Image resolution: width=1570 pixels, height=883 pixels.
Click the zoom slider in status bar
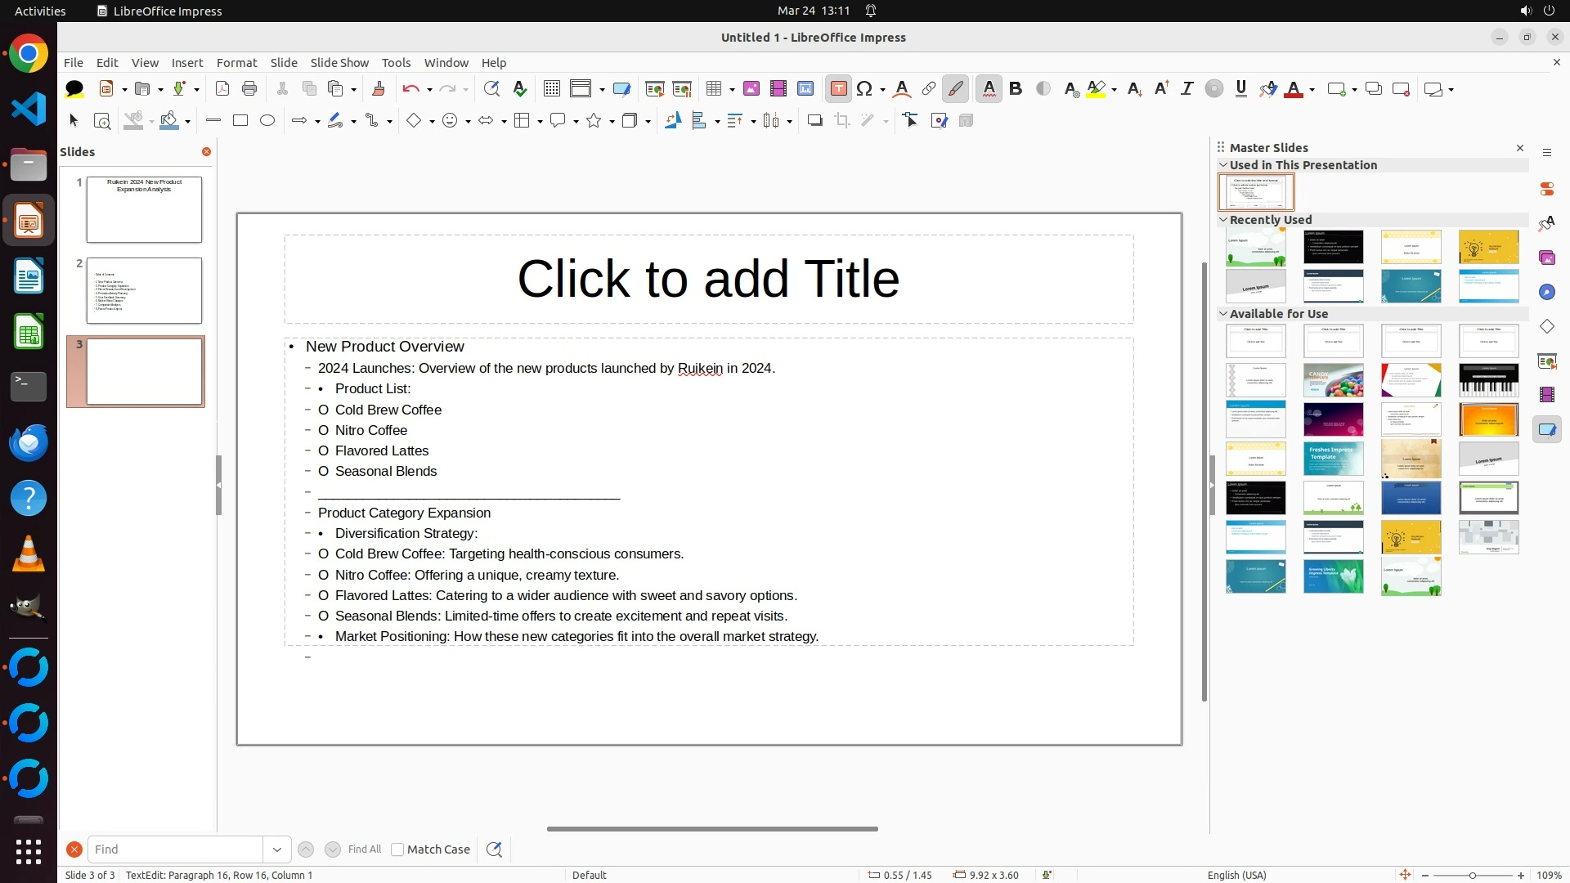1472,876
